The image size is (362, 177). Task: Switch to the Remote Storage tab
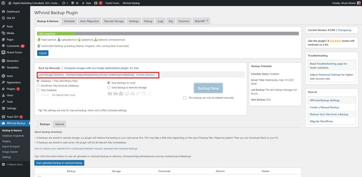114,21
